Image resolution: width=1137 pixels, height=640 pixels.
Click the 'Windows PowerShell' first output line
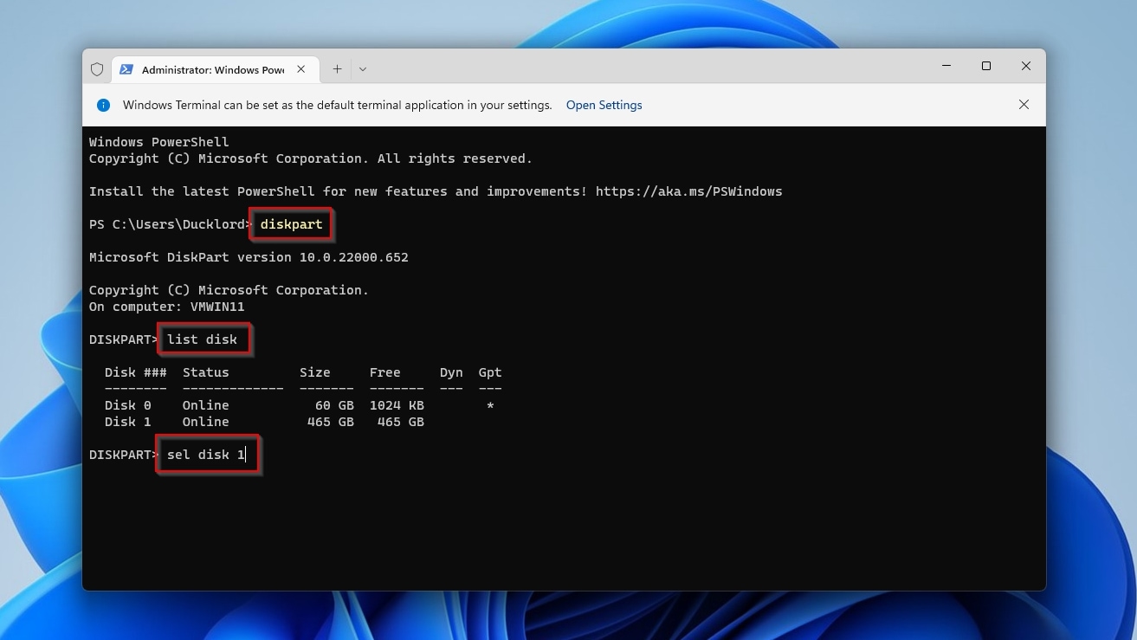tap(159, 142)
